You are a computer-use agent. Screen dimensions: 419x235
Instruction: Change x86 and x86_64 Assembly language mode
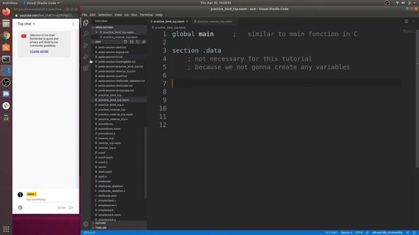(387, 232)
